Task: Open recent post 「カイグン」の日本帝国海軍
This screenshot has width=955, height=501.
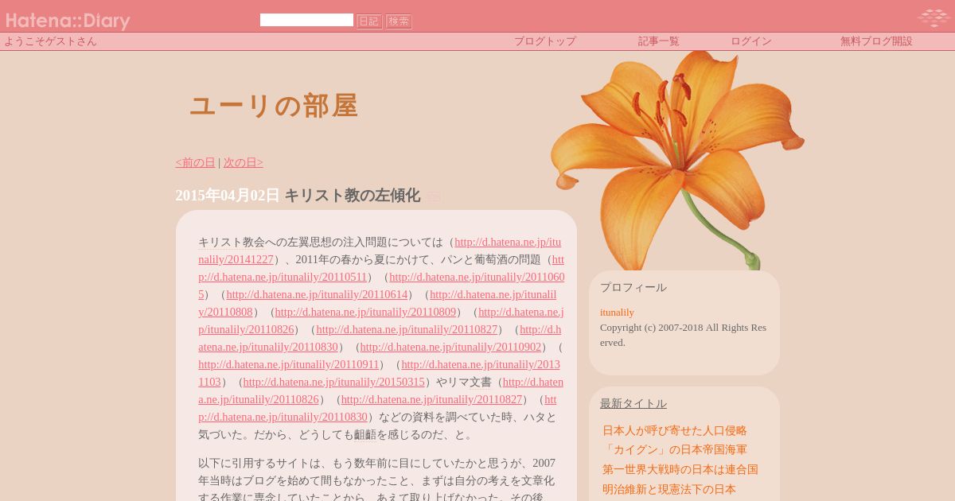Action: 675,449
